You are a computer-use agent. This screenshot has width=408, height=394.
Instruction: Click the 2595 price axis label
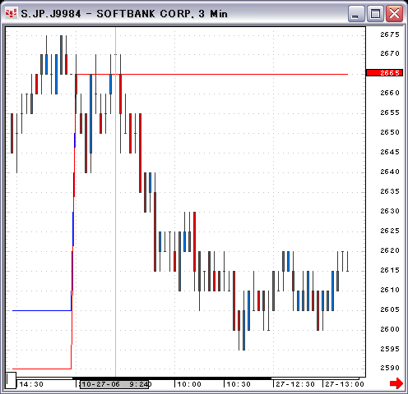[x=390, y=349]
